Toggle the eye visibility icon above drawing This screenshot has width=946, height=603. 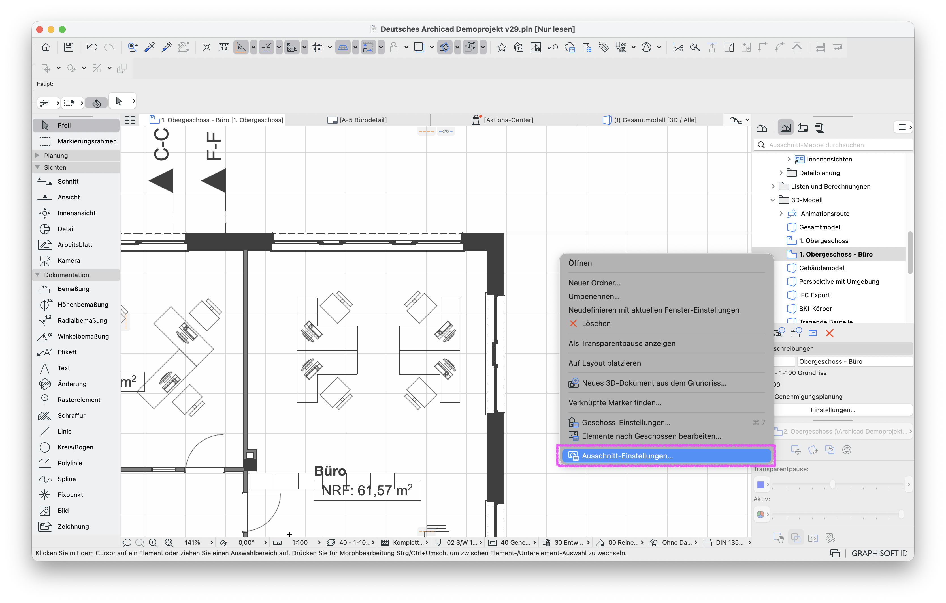coord(446,132)
